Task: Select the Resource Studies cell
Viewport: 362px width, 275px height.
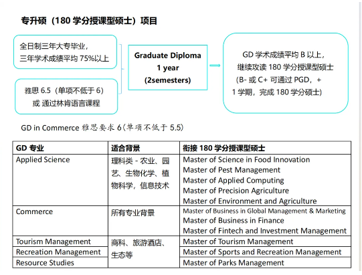Action: [x=60, y=262]
